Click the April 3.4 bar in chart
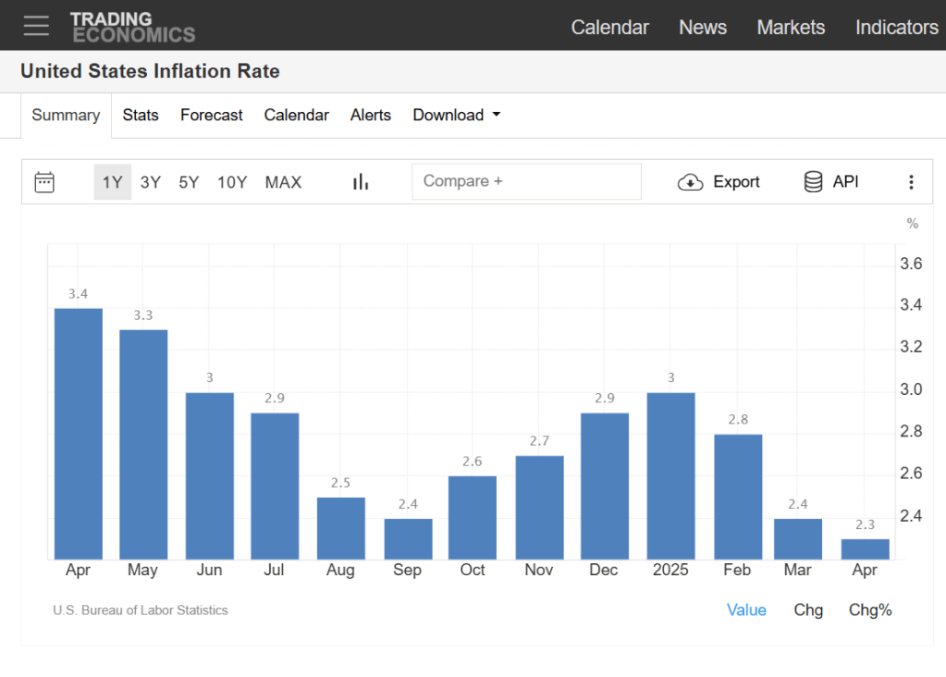 (x=79, y=433)
